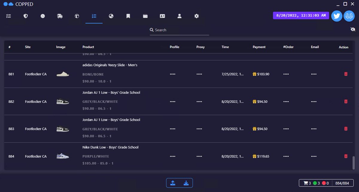Open the user account tab icon
The height and width of the screenshot is (192, 359).
(x=180, y=16)
